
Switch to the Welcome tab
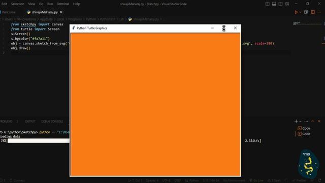(9, 12)
